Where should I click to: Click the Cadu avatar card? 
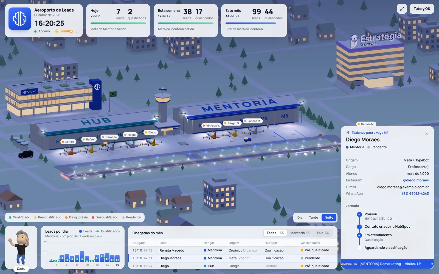pos(21,247)
